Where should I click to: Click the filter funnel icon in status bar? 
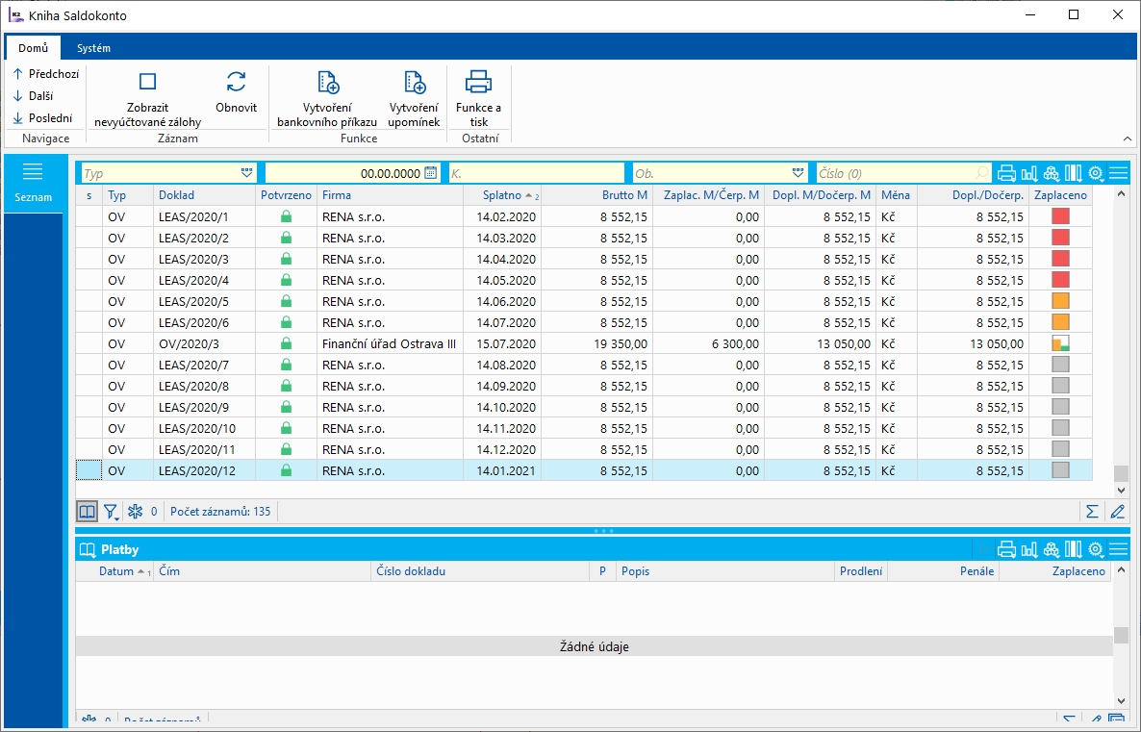(x=111, y=512)
